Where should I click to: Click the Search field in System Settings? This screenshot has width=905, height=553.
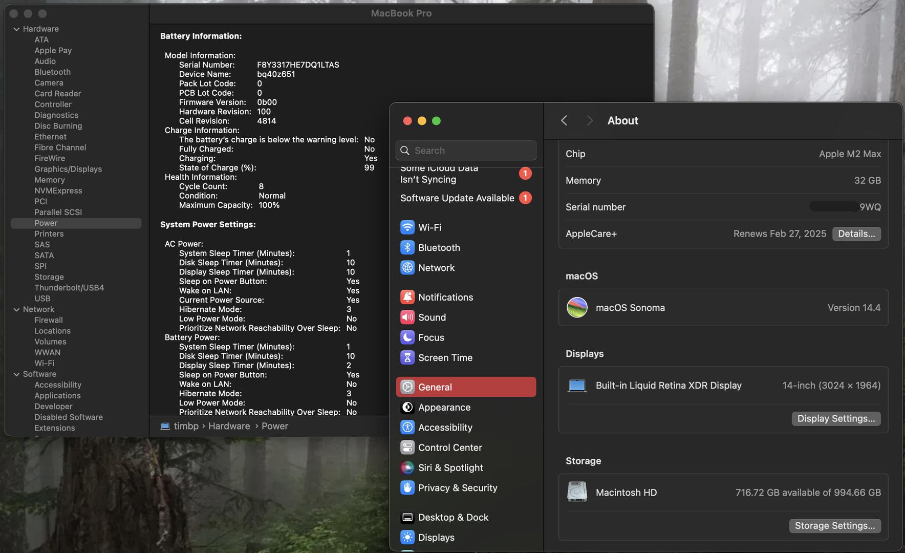466,151
